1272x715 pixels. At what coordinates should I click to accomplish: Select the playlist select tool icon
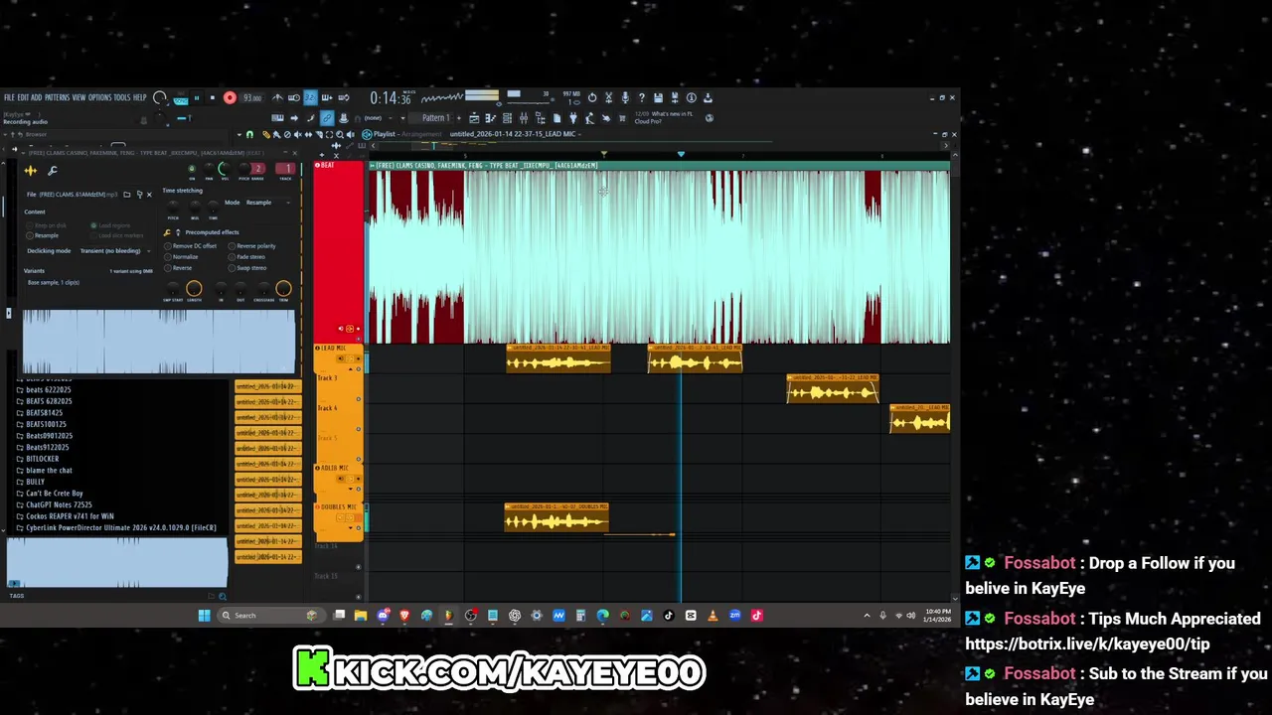click(x=329, y=134)
